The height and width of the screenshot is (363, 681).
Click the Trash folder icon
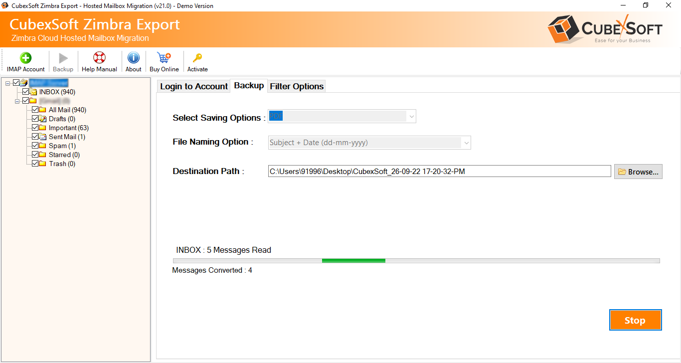43,164
